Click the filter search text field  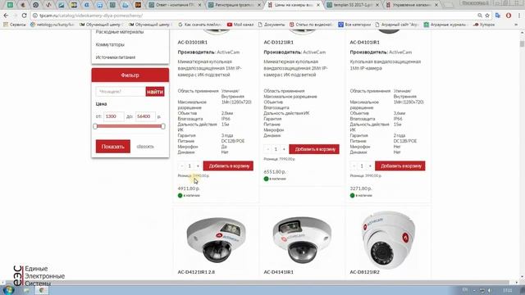tap(121, 91)
